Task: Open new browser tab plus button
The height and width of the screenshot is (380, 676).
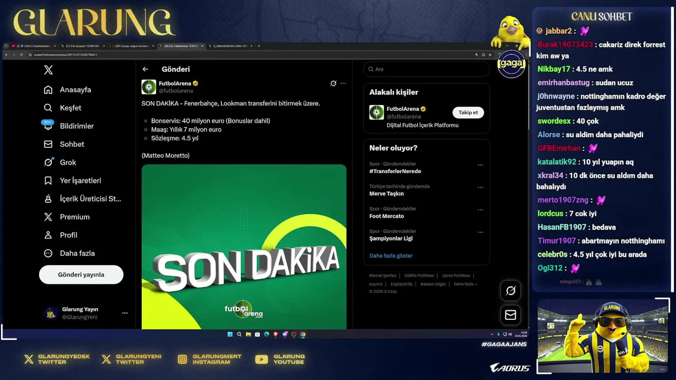Action: (x=259, y=46)
